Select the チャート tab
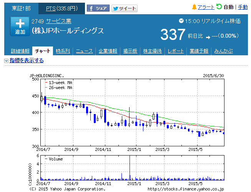Image resolution: width=251 pixels, height=192 pixels. [x=43, y=51]
